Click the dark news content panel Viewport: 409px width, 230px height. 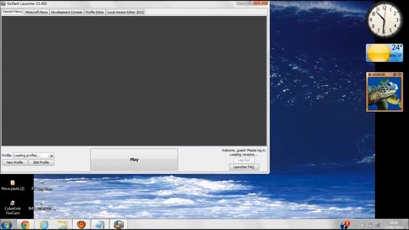[134, 81]
